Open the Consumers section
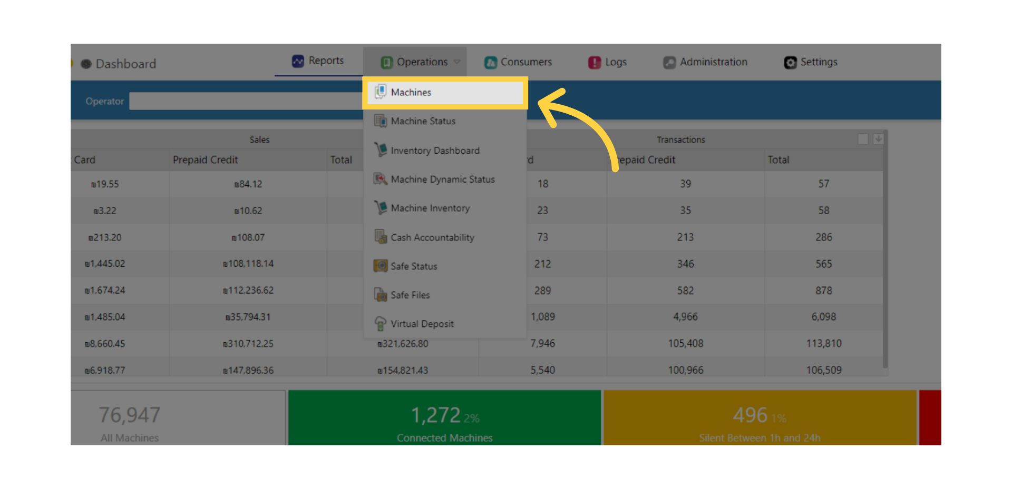Screen dimensions: 1012x489 pos(518,62)
